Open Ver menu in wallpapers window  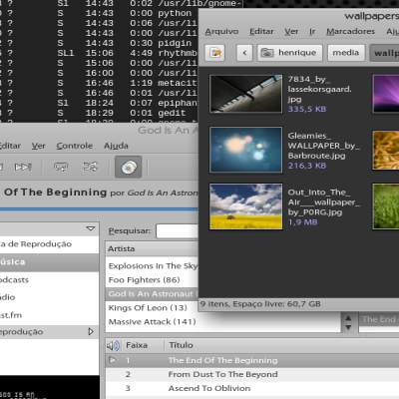[291, 32]
